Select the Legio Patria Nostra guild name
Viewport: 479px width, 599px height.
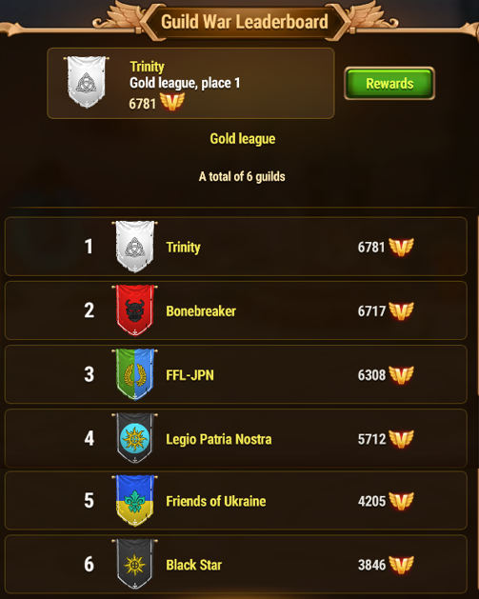pos(219,439)
